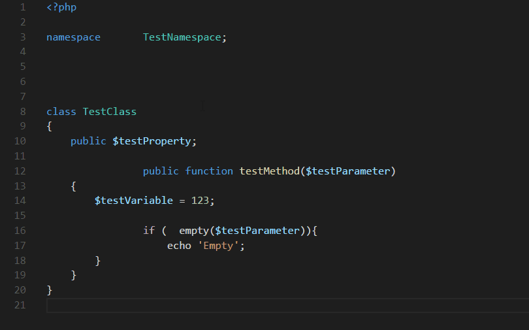
Task: Click the $testParameter argument in method signature
Action: coord(347,171)
